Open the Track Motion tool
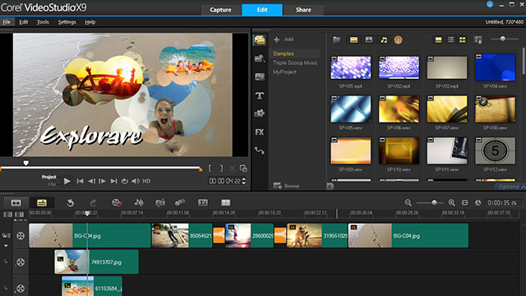 tap(180, 203)
